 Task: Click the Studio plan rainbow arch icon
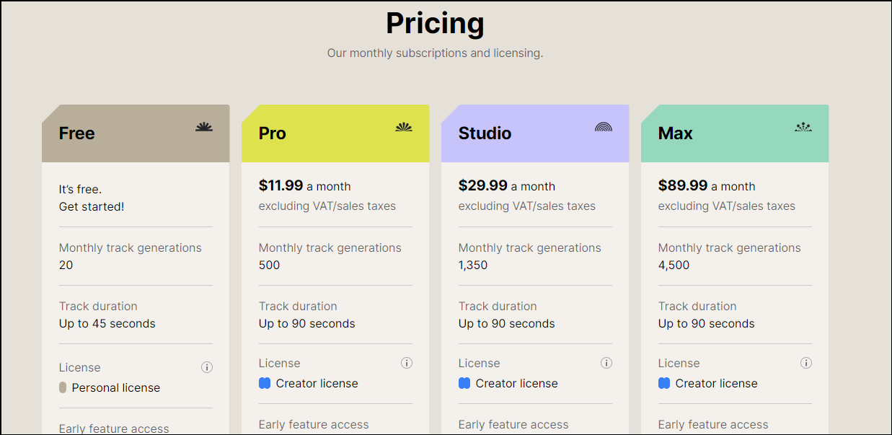tap(604, 127)
